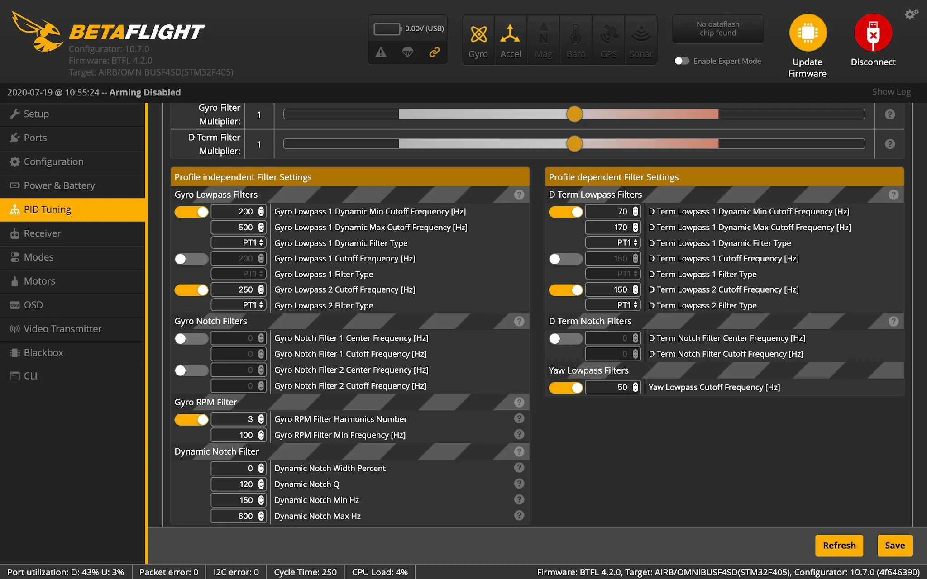Toggle the D Term Lowpass 2 filter enable
The width and height of the screenshot is (927, 579).
pyautogui.click(x=564, y=289)
